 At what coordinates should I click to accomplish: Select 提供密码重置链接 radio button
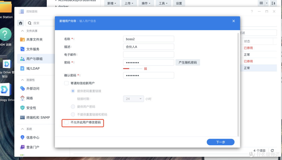click(73, 91)
